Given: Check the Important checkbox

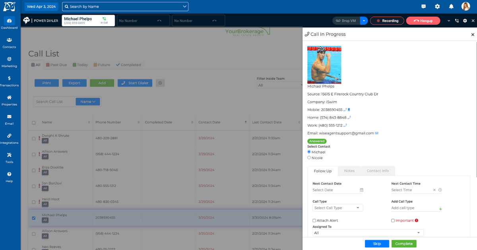Looking at the screenshot, I should pyautogui.click(x=393, y=220).
